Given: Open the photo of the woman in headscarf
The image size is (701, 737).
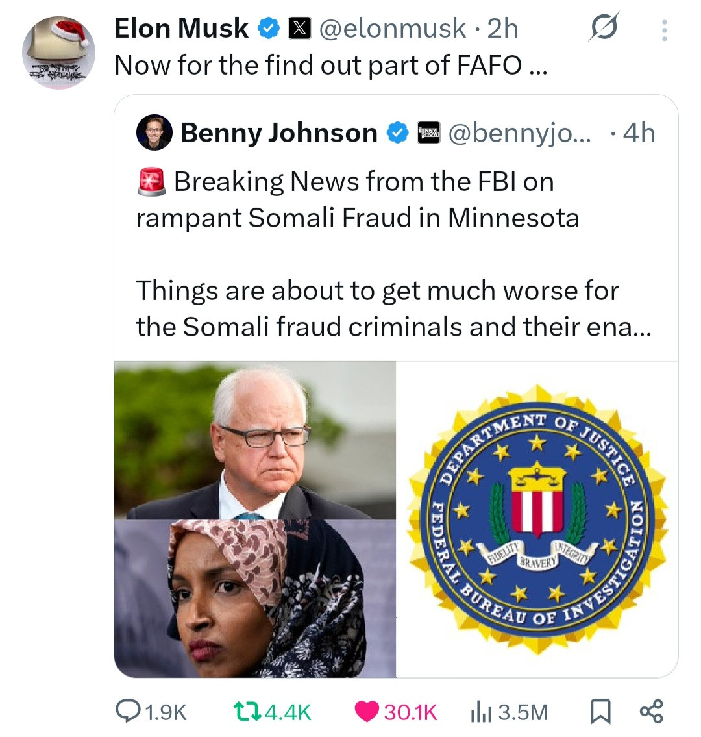Looking at the screenshot, I should [255, 598].
